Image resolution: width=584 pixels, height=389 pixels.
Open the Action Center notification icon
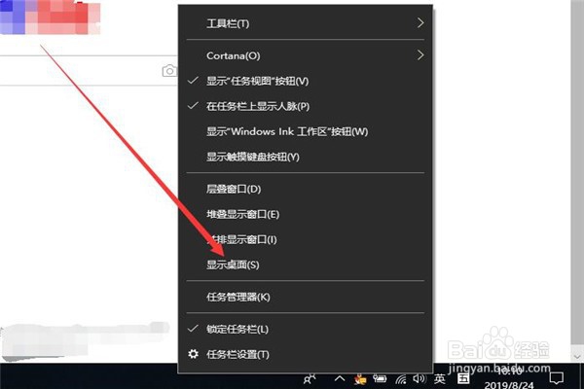[557, 378]
